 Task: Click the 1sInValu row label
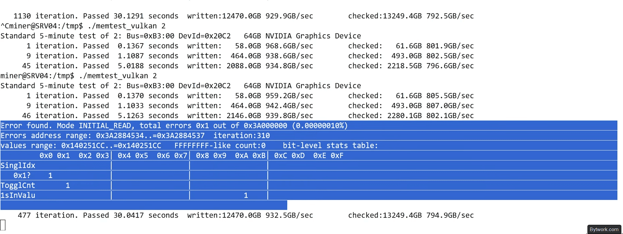(x=18, y=195)
